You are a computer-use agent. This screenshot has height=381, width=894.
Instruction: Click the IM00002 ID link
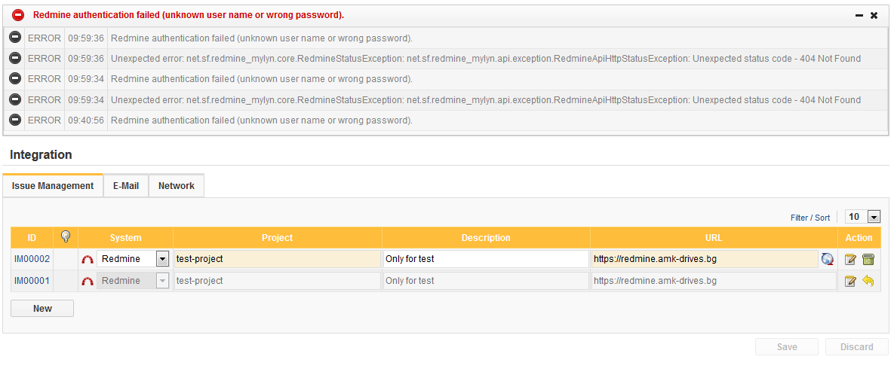[x=32, y=259]
